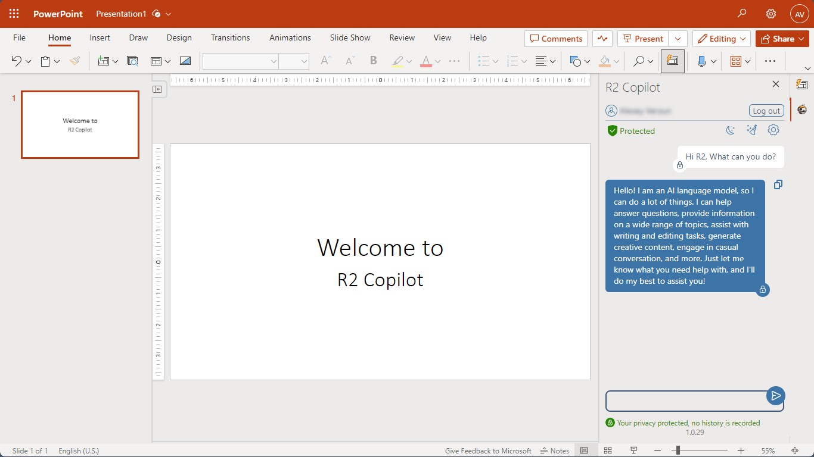814x457 pixels.
Task: Switch to Slide Sorter view in status bar
Action: point(608,450)
